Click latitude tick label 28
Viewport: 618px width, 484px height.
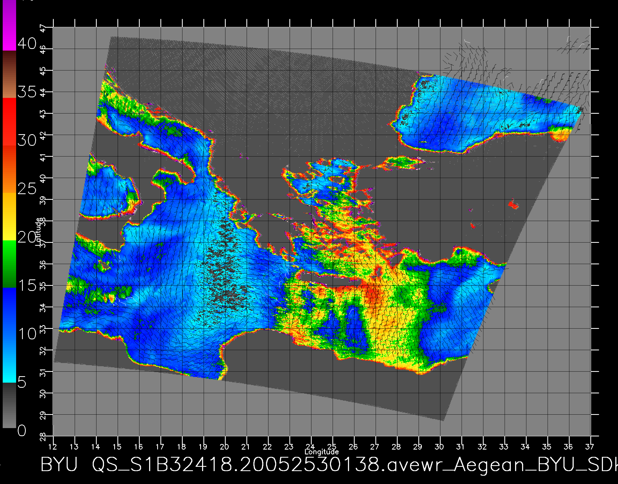coord(43,437)
